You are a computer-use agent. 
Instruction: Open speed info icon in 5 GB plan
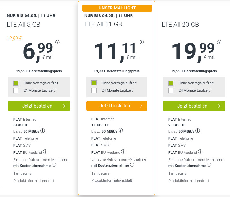pyautogui.click(x=42, y=131)
